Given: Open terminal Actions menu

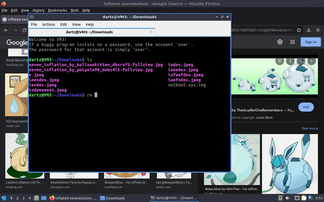Looking at the screenshot, I should (49, 24).
